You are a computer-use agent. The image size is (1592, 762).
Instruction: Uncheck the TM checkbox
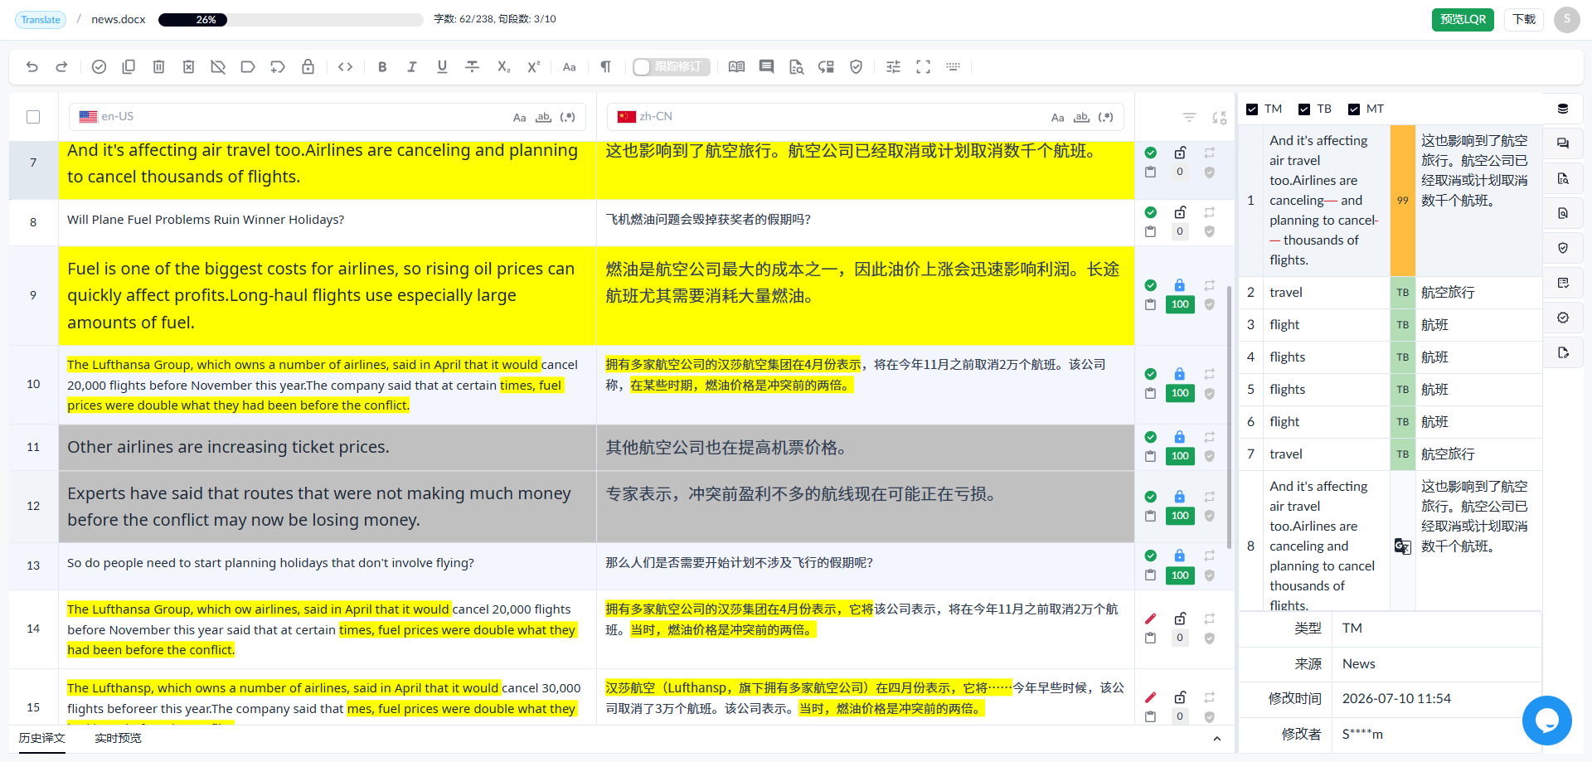click(1252, 109)
